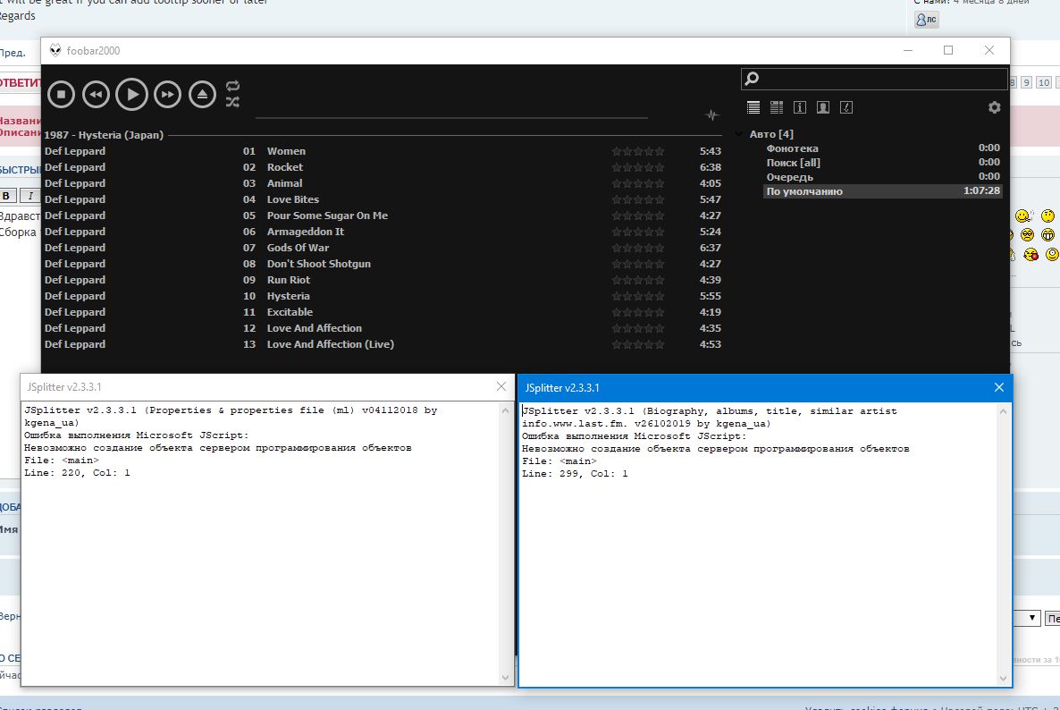
Task: Toggle repeat playback mode
Action: tap(232, 86)
